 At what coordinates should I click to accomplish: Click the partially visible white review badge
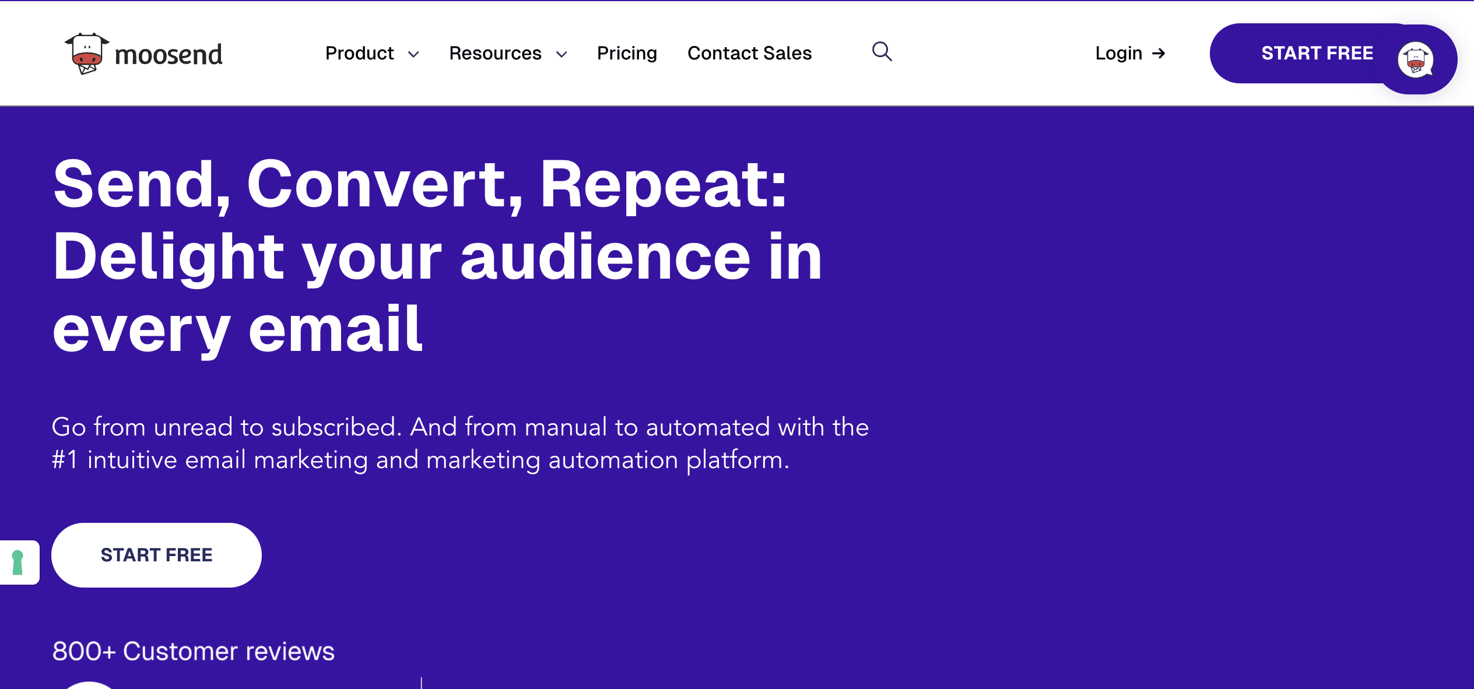pyautogui.click(x=89, y=685)
